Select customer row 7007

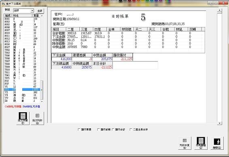click(22, 61)
